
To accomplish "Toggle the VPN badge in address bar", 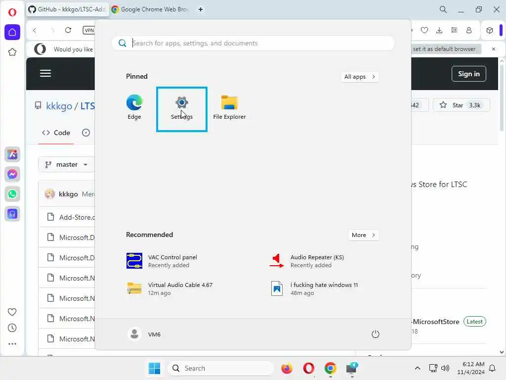I will coord(89,30).
